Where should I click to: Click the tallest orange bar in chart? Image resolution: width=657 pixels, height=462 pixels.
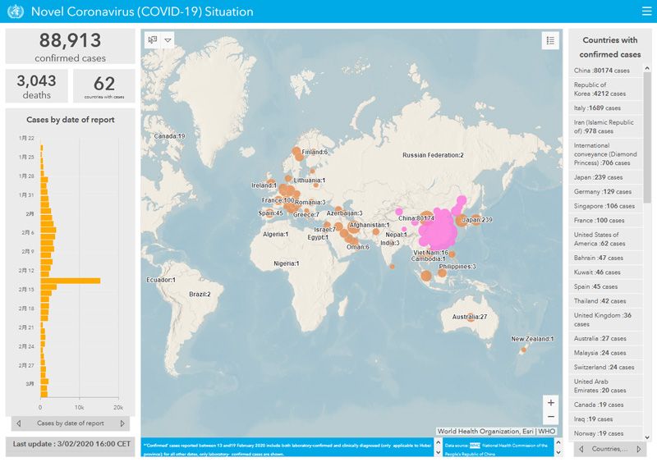click(70, 281)
